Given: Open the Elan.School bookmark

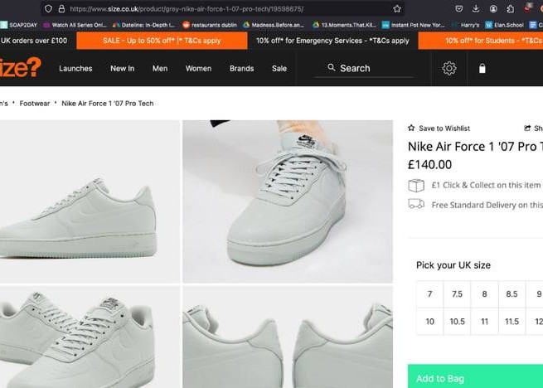Looking at the screenshot, I should point(504,25).
